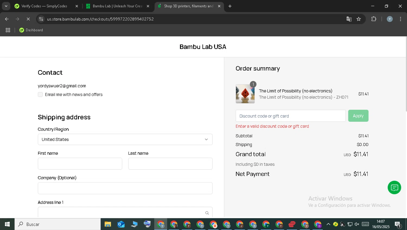
Task: Open Outlook from taskbar
Action: pyautogui.click(x=121, y=224)
